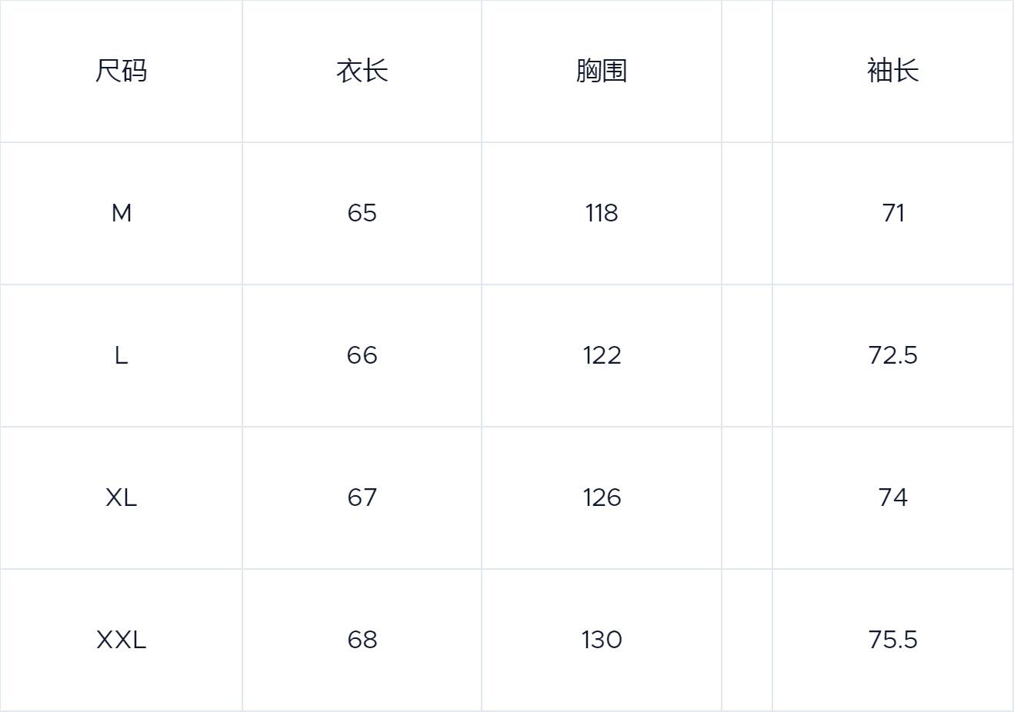Click the 71 sleeve length cell
Viewport: 1014px width, 712px height.
[x=892, y=213]
